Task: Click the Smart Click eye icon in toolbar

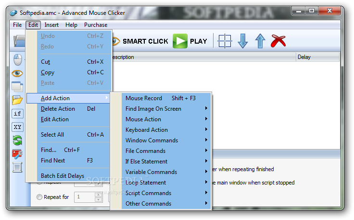Action: click(116, 41)
